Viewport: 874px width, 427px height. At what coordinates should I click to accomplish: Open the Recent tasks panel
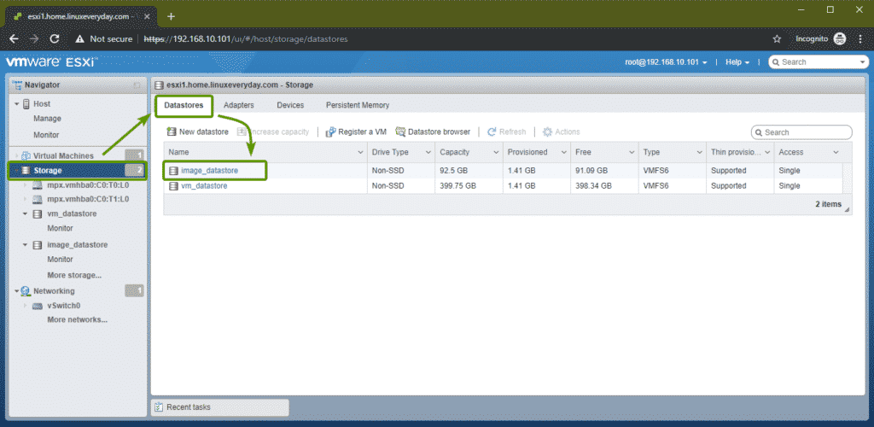[188, 407]
